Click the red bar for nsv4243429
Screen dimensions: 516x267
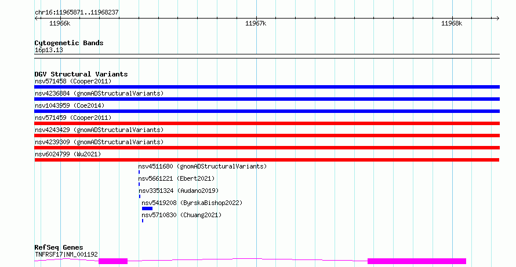coord(267,136)
